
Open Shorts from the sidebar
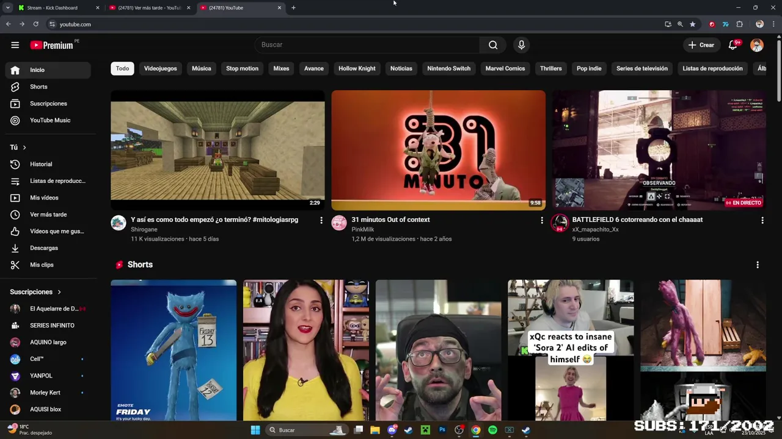[48, 87]
